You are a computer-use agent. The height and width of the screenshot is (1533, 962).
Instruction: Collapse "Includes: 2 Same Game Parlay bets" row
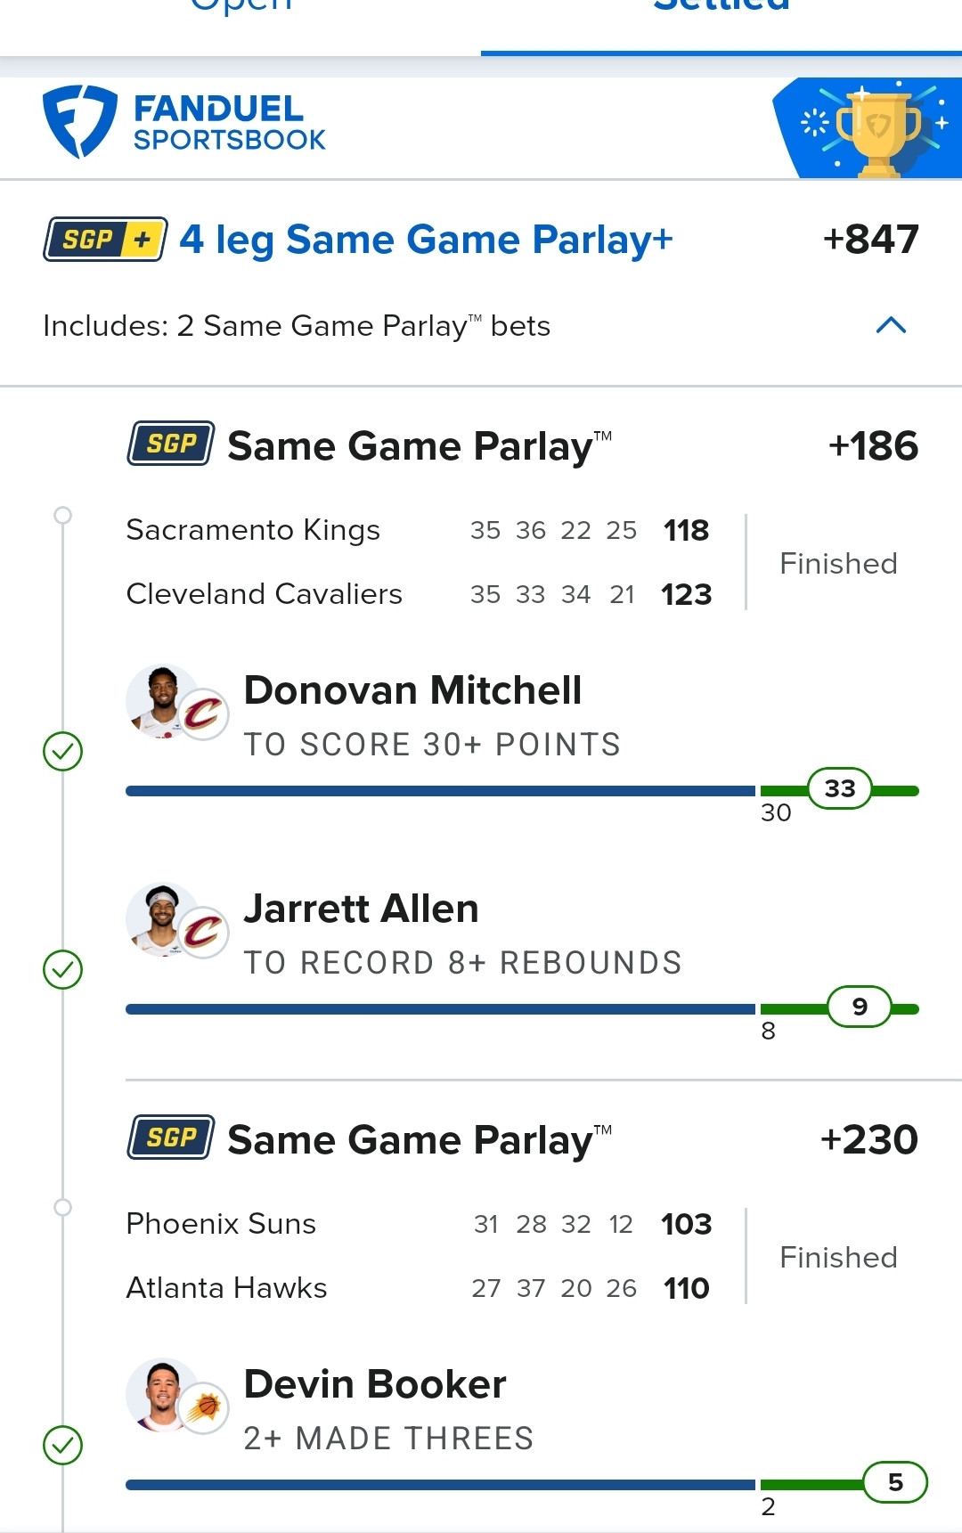click(297, 326)
